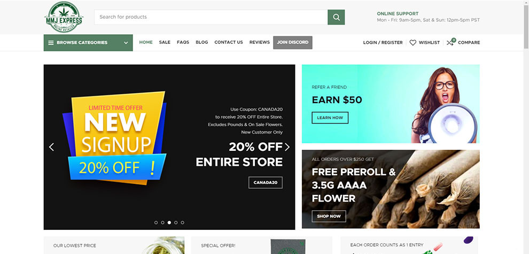529x254 pixels.
Task: Select the first carousel dot
Action: coord(156,222)
